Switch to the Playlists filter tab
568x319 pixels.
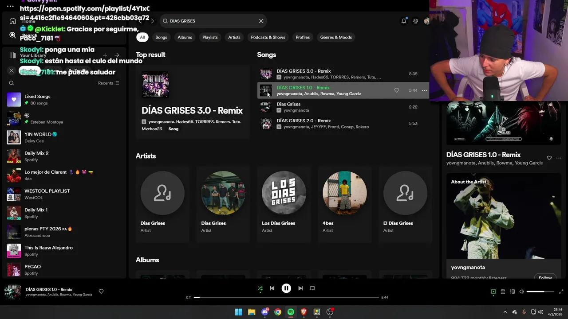[210, 37]
